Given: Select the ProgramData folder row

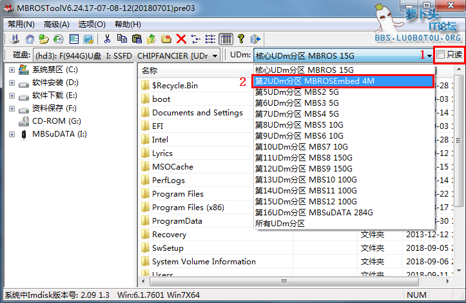Looking at the screenshot, I should click(x=177, y=221).
